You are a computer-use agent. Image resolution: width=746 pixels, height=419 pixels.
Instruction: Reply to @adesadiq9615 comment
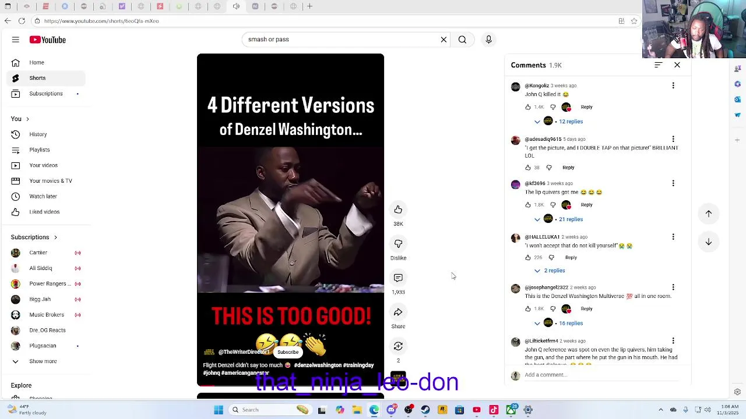[x=568, y=168]
